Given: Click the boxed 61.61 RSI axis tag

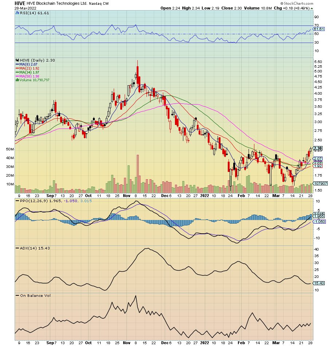Looking at the screenshot, I should [319, 29].
